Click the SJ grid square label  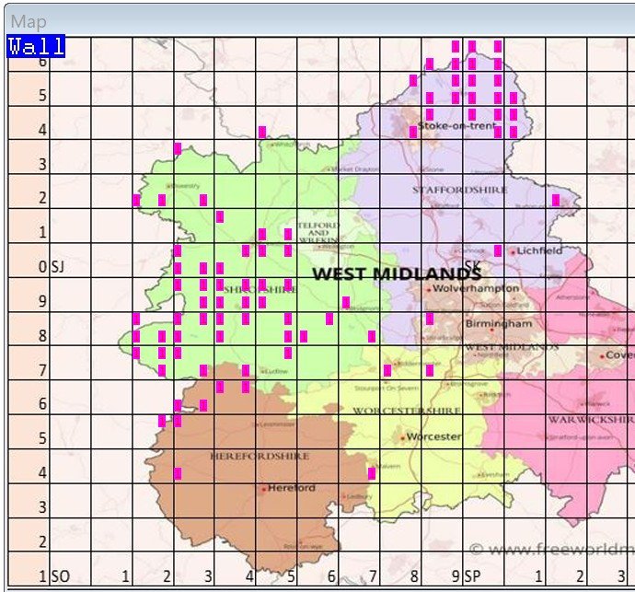click(x=57, y=267)
